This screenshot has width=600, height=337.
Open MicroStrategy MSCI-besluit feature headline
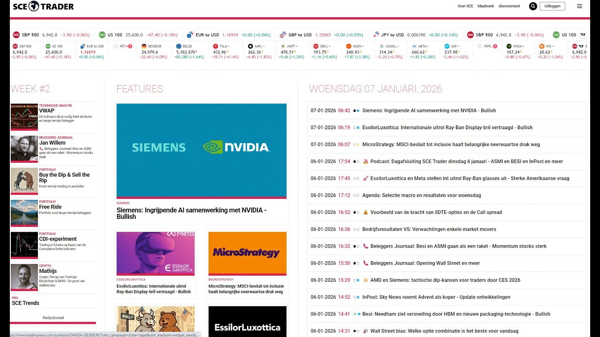pyautogui.click(x=246, y=289)
